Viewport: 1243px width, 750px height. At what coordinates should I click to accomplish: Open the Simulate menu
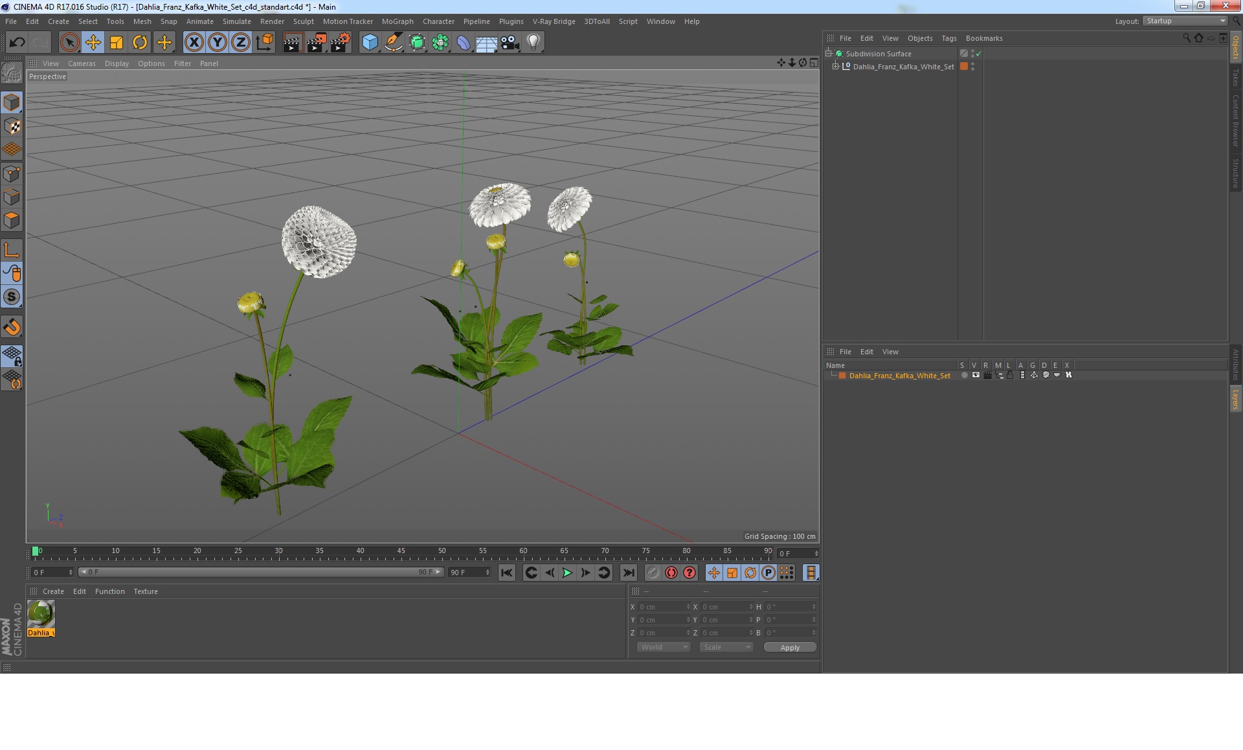pos(236,21)
